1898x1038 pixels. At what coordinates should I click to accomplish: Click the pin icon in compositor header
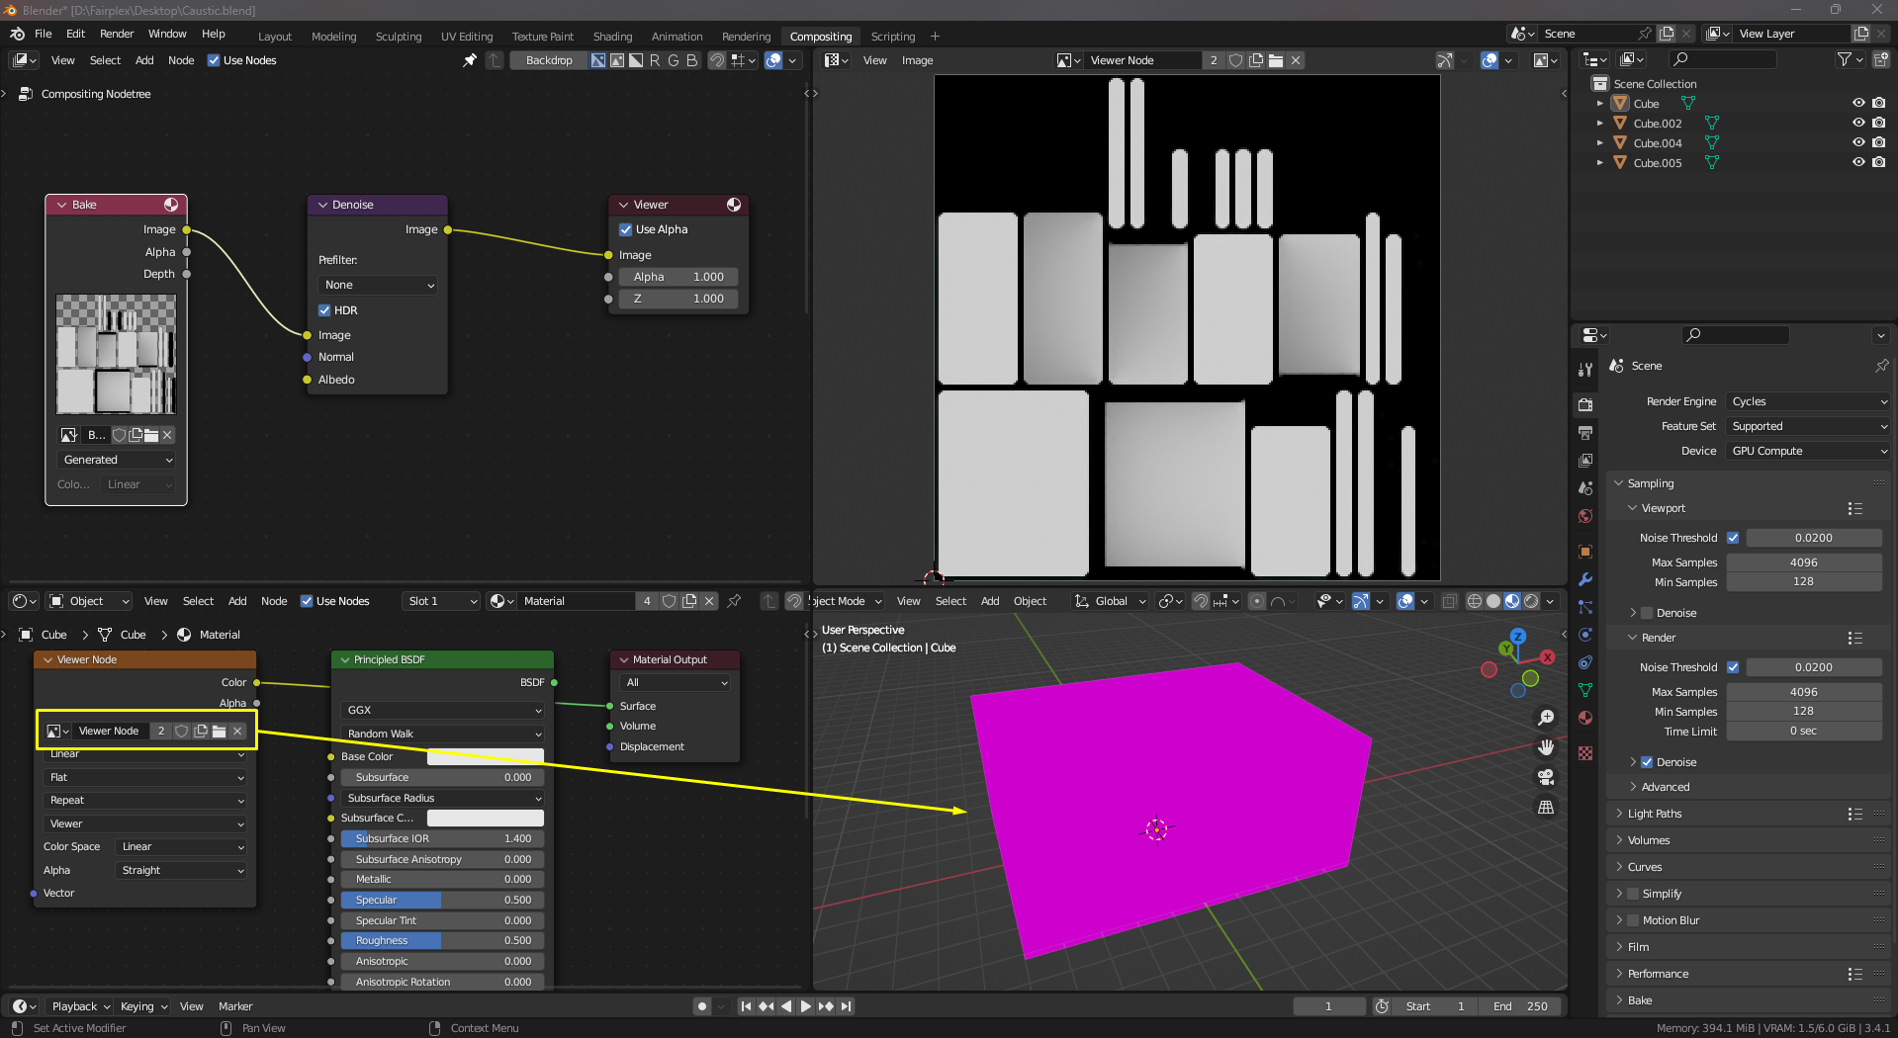coord(470,60)
